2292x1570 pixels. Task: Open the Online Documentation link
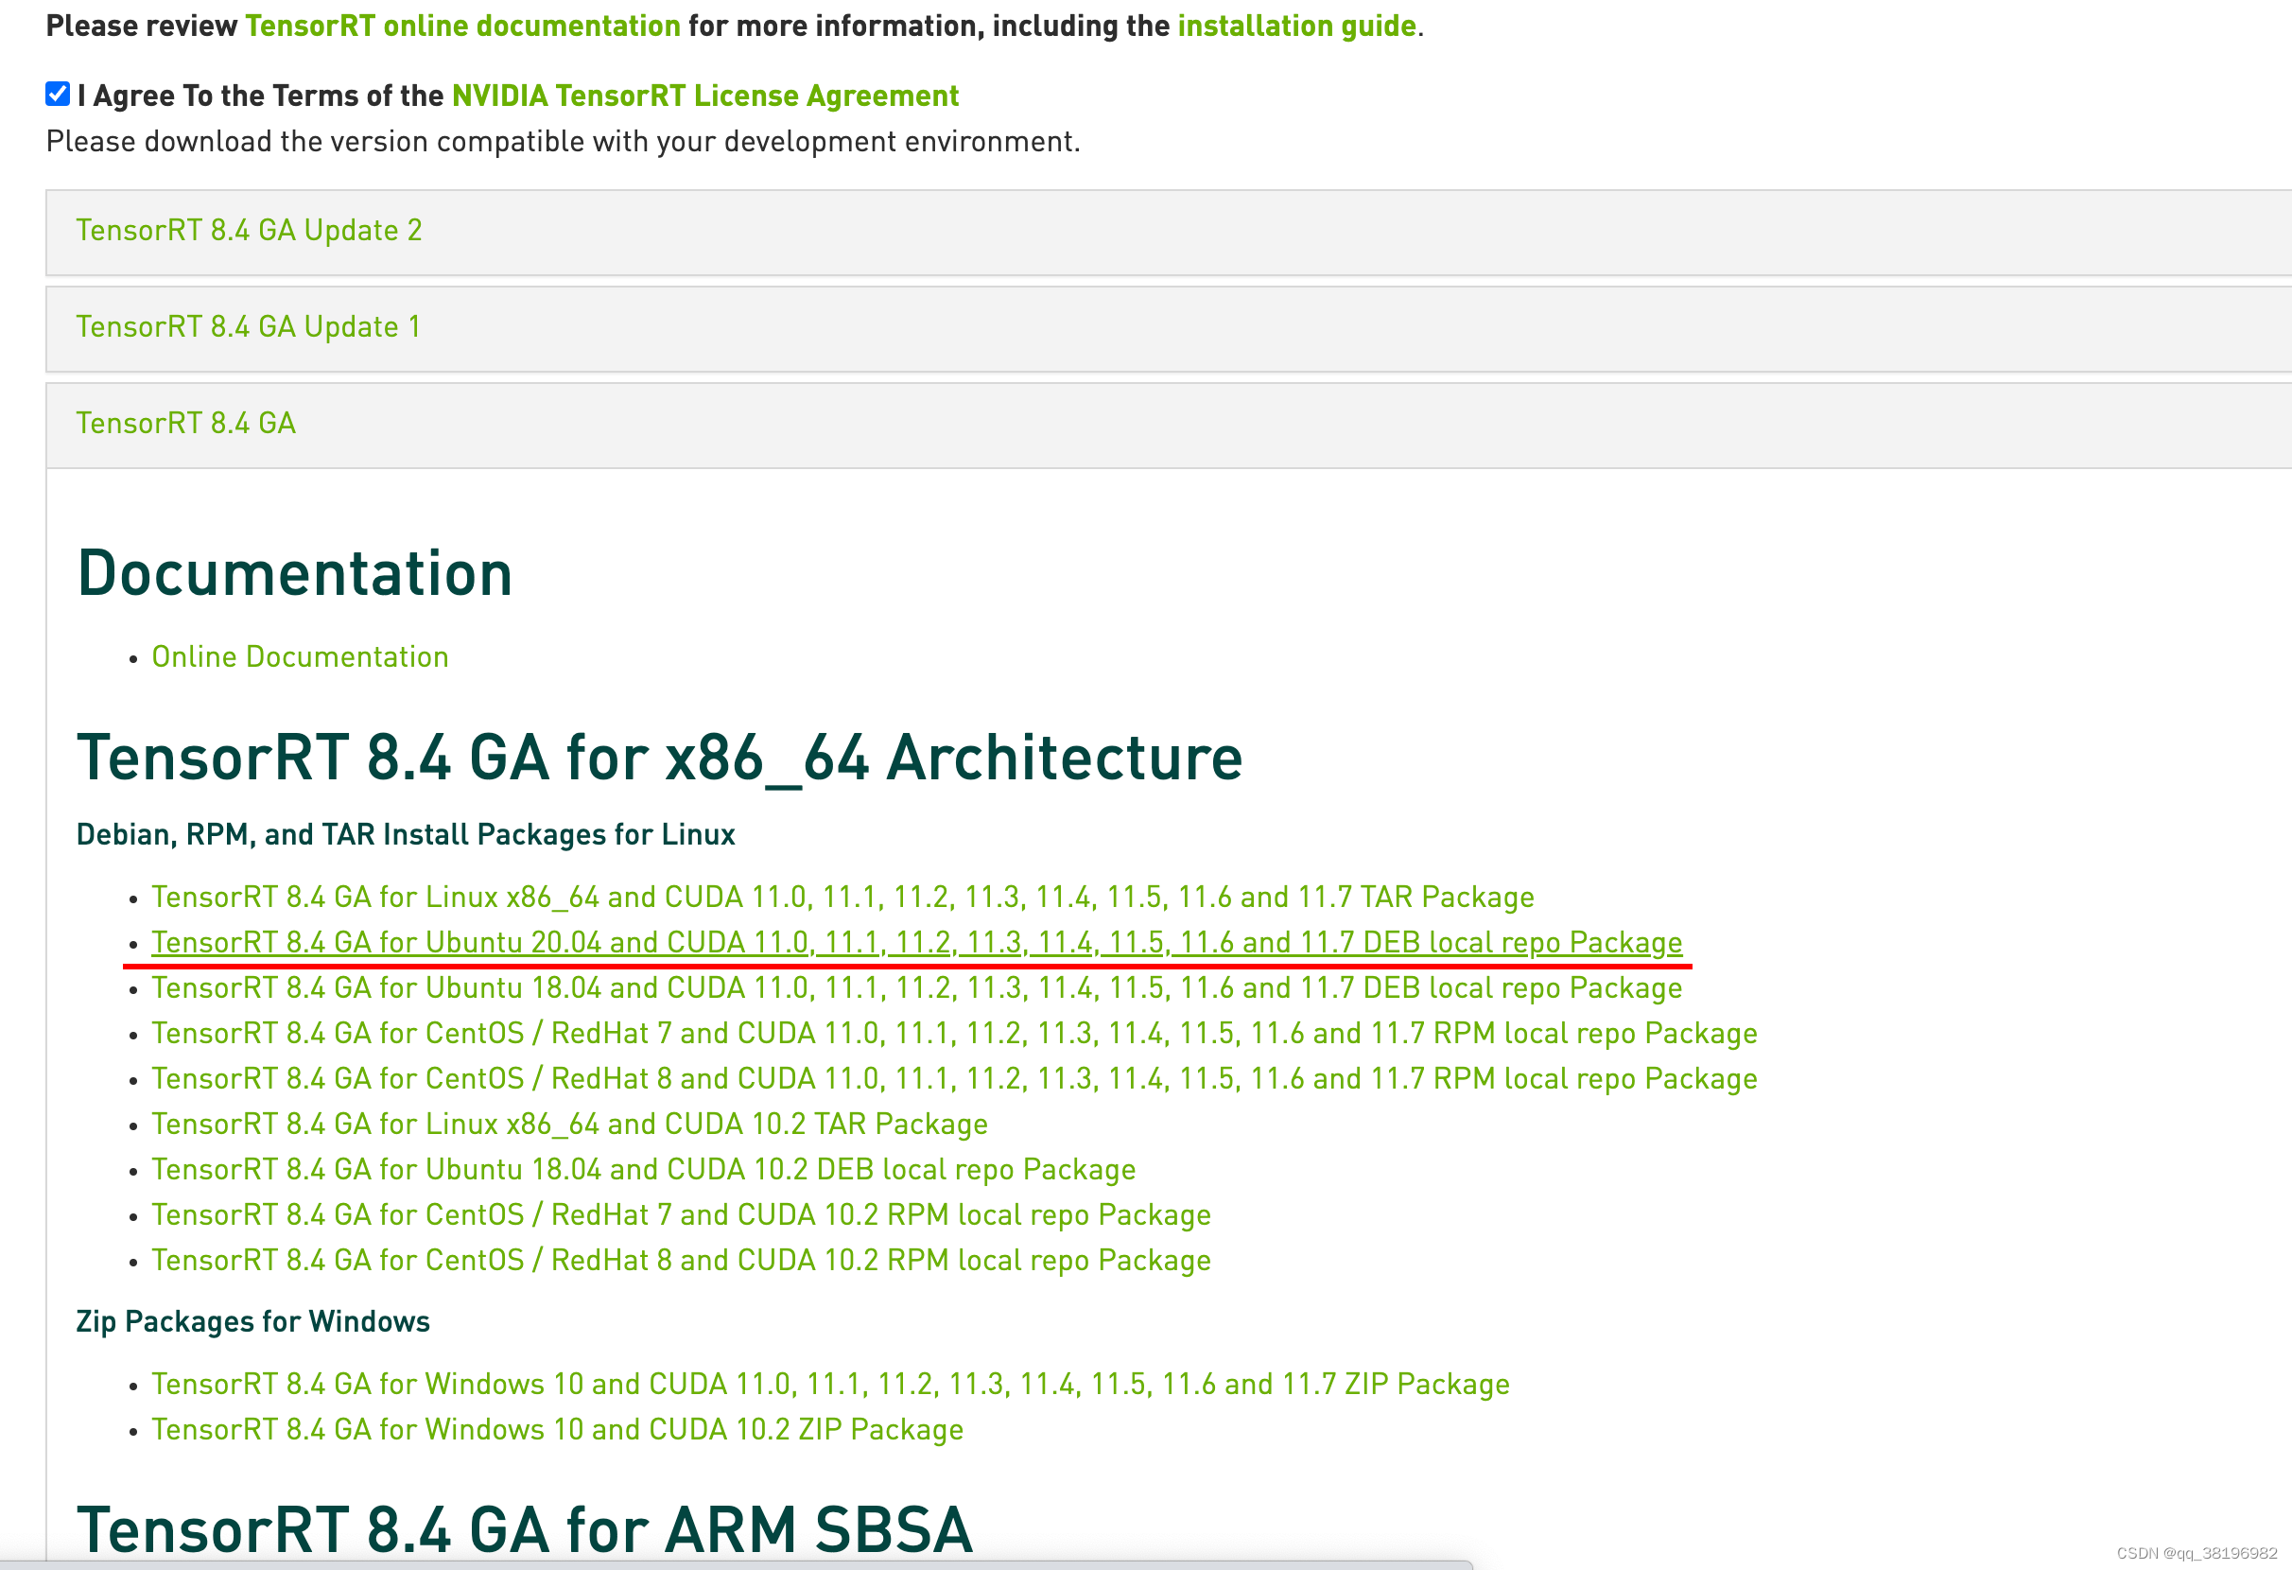300,656
